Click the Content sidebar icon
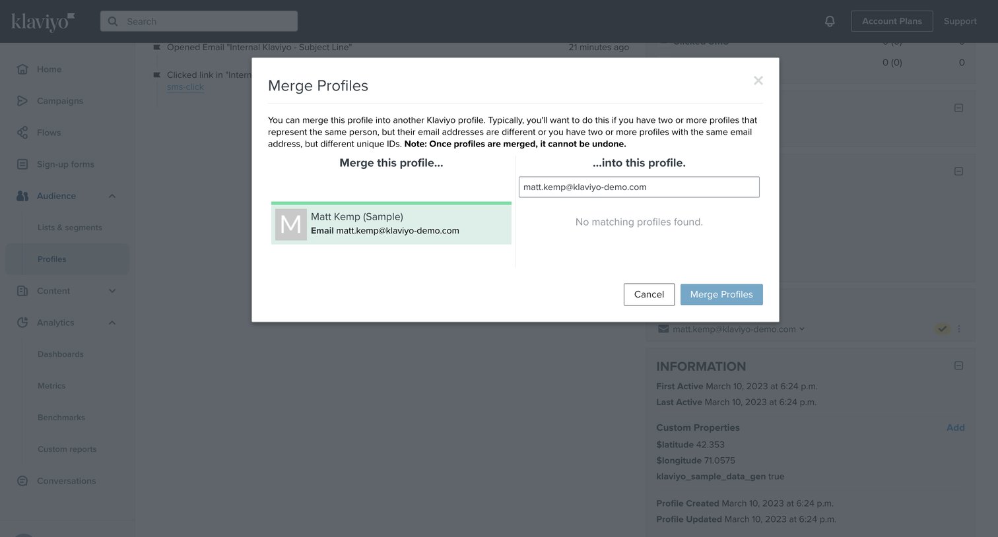The image size is (998, 537). pyautogui.click(x=22, y=291)
